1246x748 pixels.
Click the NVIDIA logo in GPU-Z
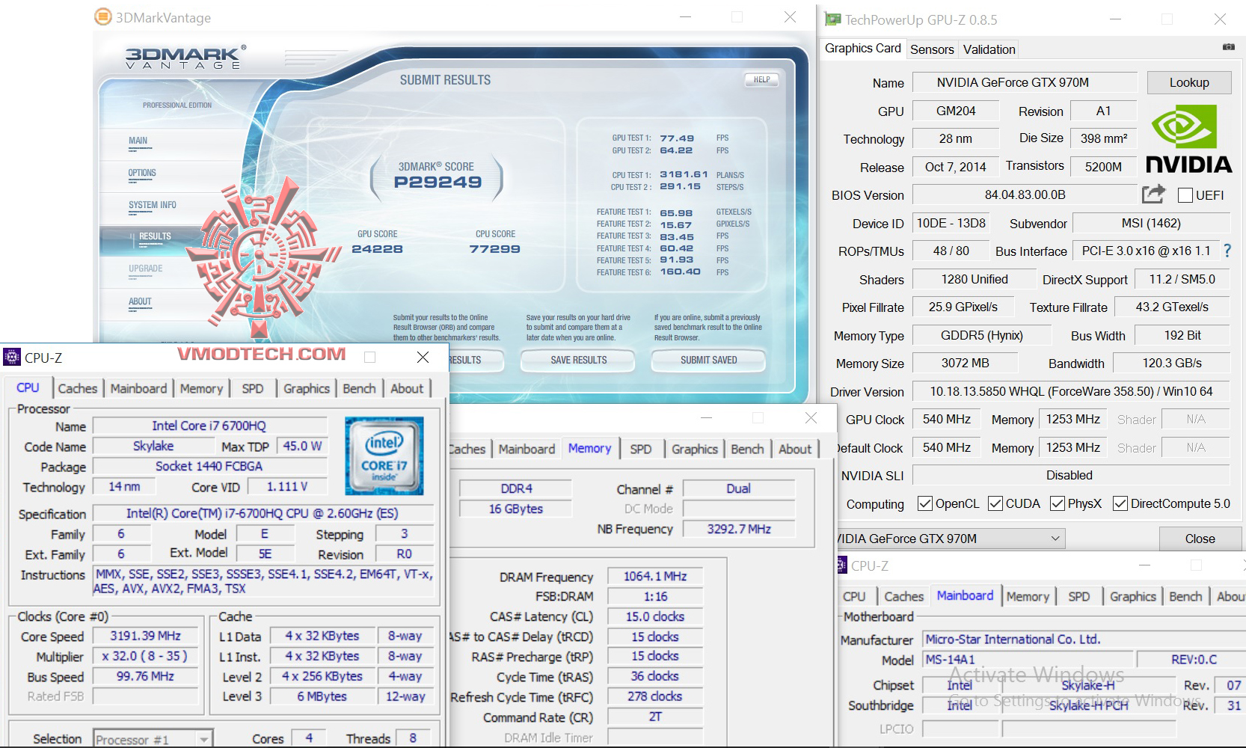1188,138
